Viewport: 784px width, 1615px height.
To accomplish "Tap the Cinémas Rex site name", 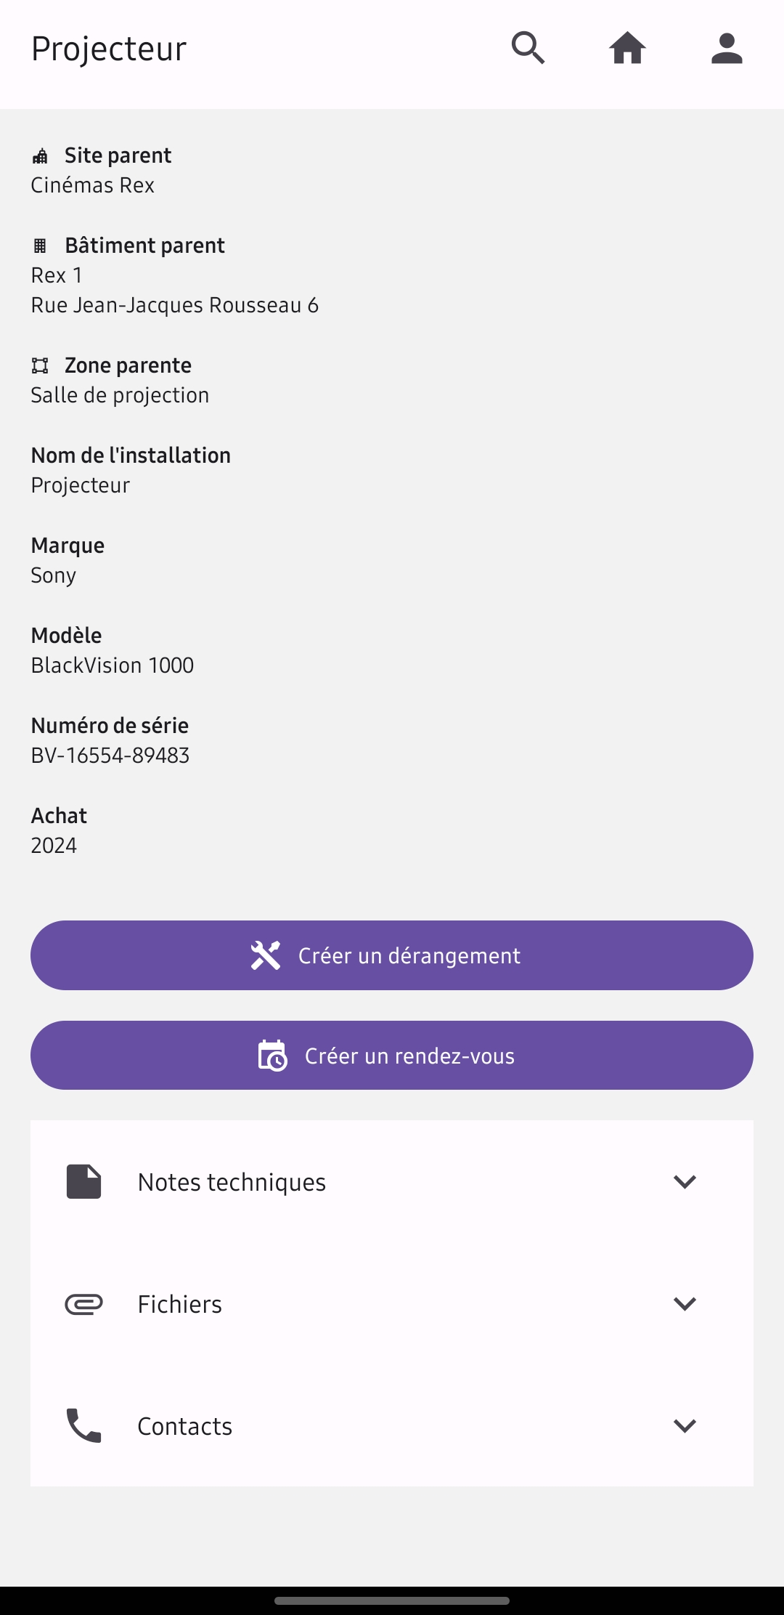I will click(x=93, y=185).
